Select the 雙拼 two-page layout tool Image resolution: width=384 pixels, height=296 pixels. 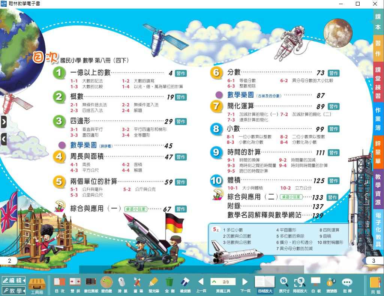(75, 285)
